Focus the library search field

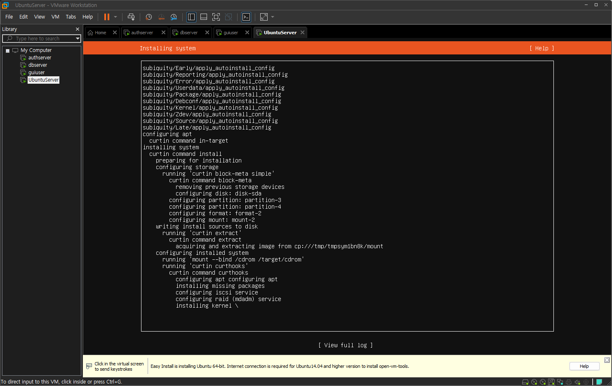[41, 38]
